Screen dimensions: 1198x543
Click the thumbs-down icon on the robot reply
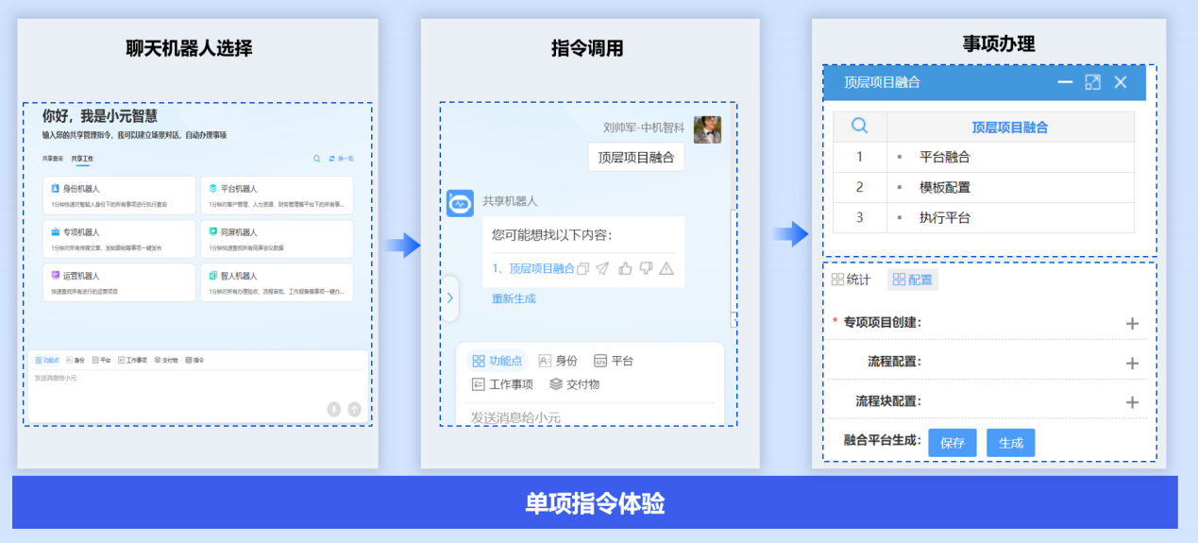[x=646, y=269]
